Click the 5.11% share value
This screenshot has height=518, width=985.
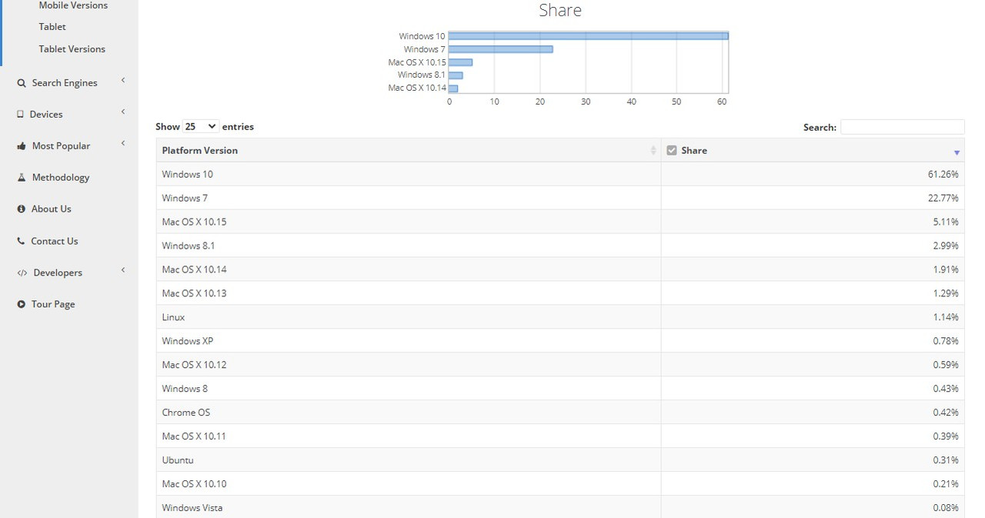click(x=946, y=222)
